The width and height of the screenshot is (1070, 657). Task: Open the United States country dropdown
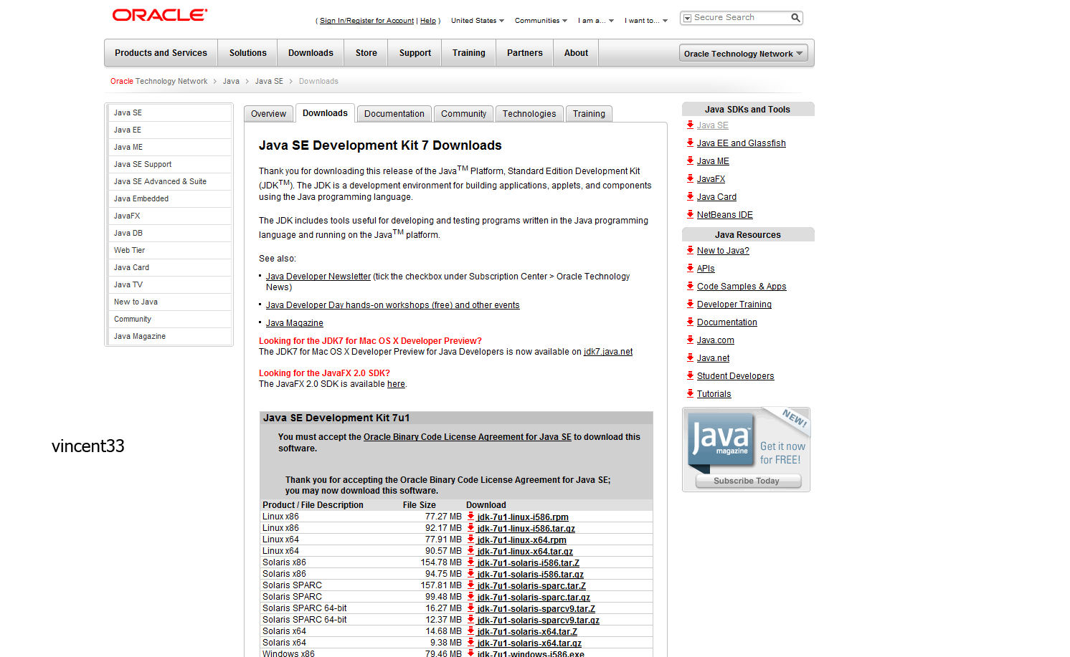477,21
